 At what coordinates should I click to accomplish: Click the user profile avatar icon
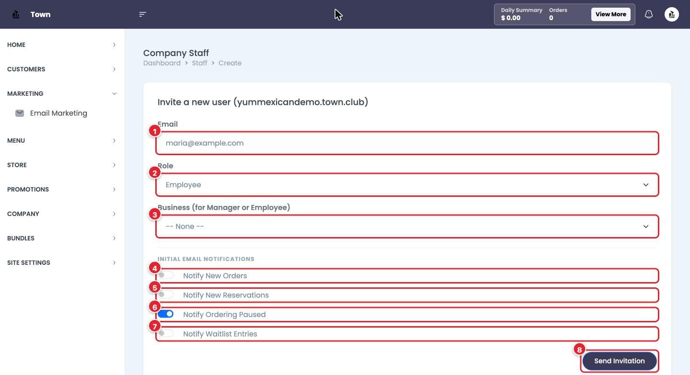[x=671, y=14]
